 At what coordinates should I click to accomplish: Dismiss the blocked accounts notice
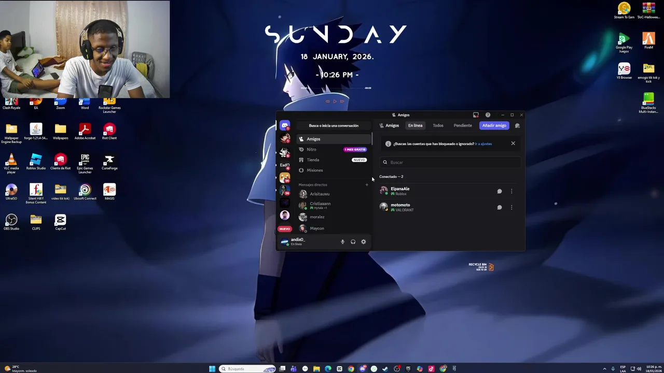coord(513,144)
